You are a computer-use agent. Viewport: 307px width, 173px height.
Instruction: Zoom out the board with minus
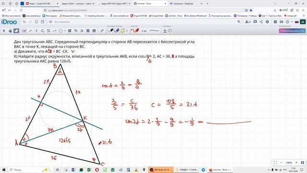click(282, 162)
